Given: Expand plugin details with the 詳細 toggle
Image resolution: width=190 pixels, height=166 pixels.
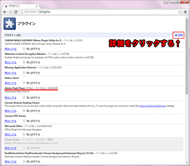Looking at the screenshot, I should [x=179, y=35].
